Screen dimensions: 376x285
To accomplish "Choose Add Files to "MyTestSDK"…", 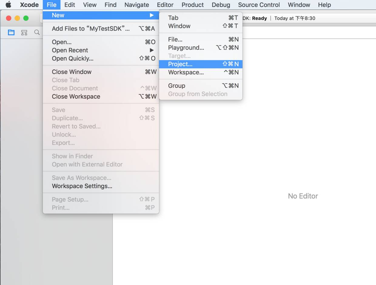I will pos(101,29).
